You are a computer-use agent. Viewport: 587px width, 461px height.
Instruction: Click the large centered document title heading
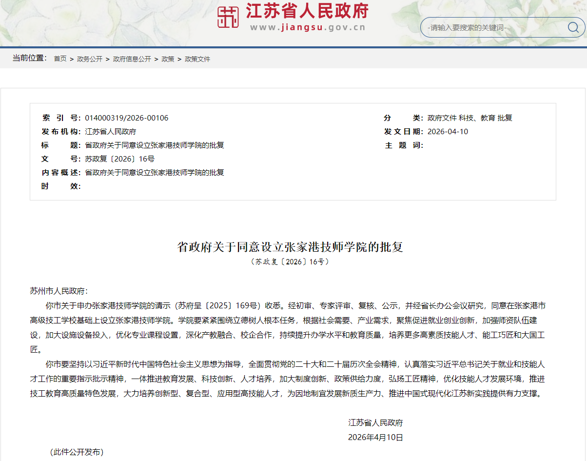(290, 247)
